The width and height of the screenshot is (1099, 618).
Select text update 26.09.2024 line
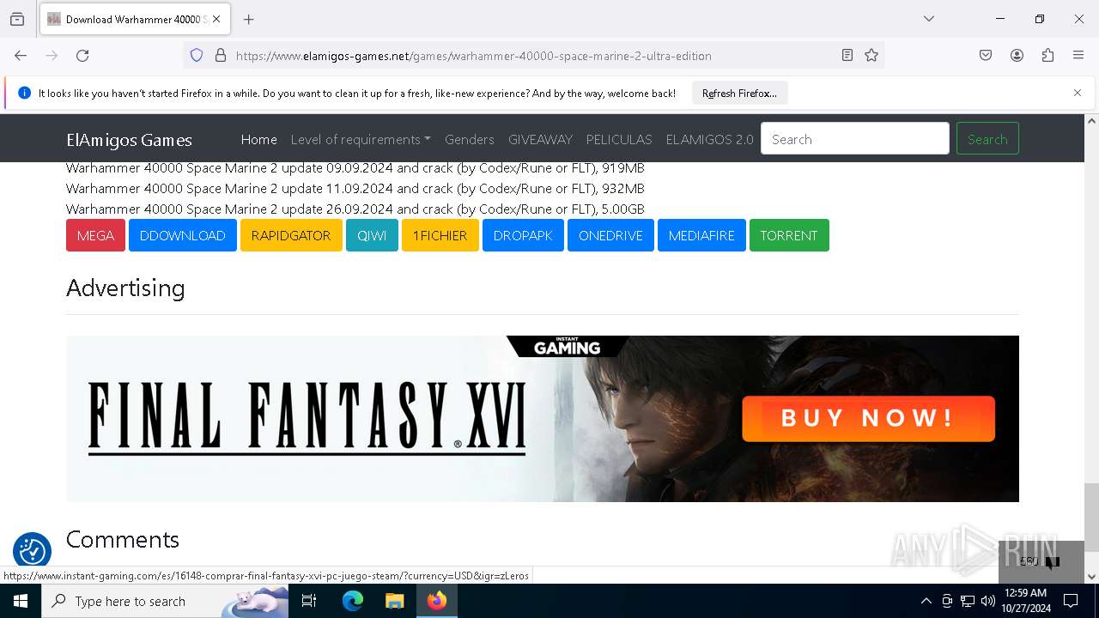(x=355, y=209)
